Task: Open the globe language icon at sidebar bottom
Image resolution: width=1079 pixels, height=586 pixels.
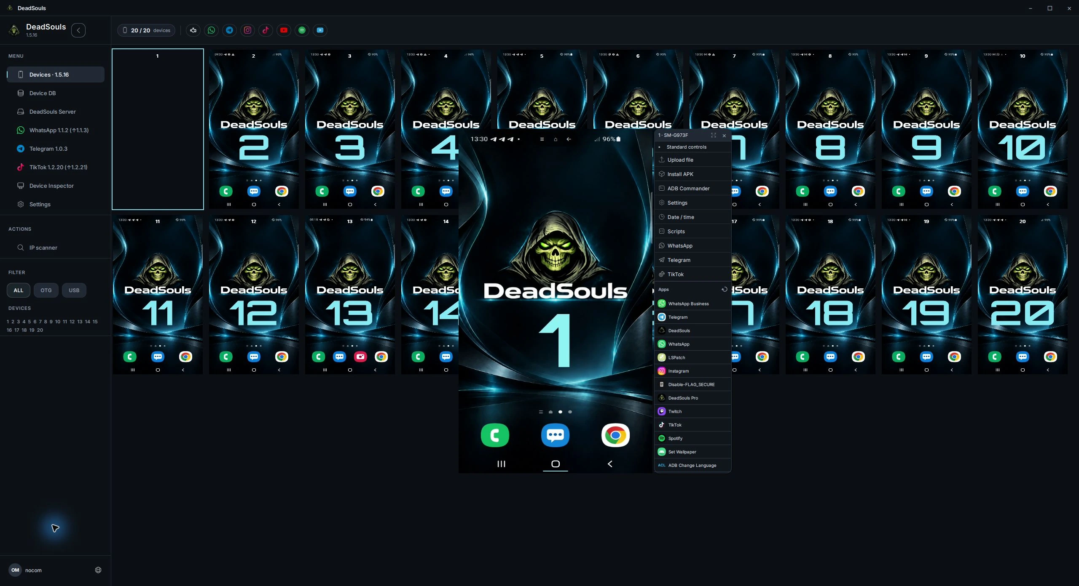Action: tap(98, 570)
